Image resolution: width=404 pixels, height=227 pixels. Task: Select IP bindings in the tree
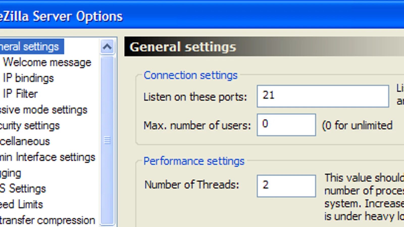click(28, 78)
